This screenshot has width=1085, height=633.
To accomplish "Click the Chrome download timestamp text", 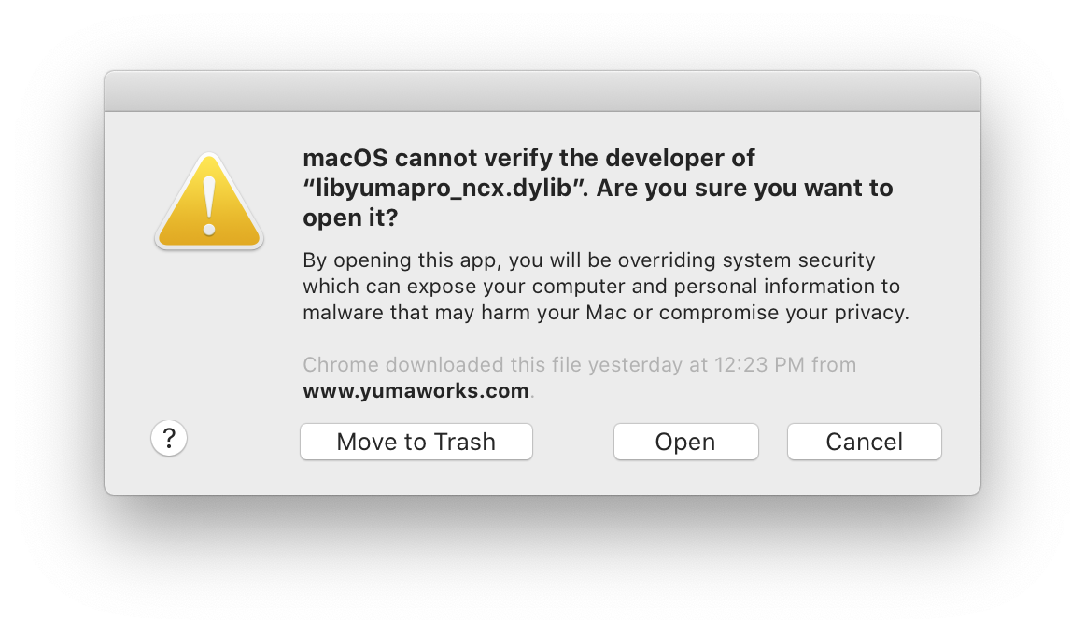I will 579,364.
